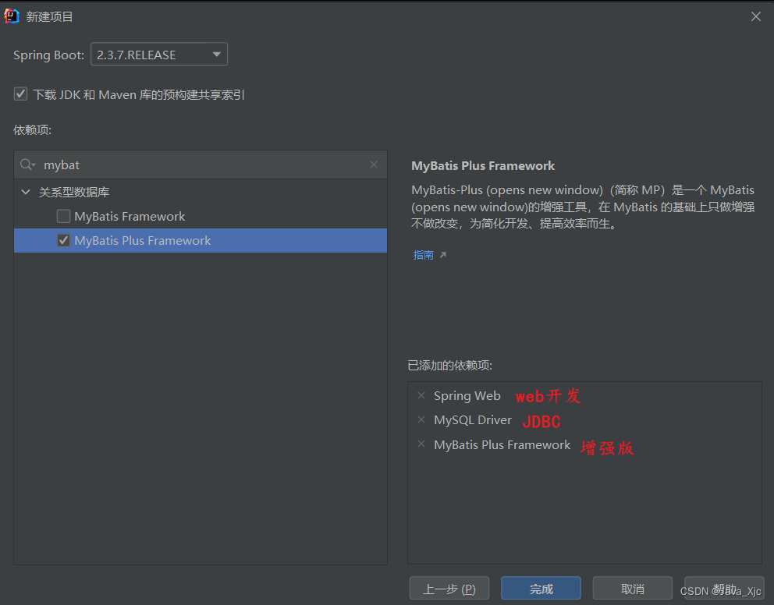The image size is (774, 605).
Task: Select the MyBatis Framework row label
Action: pos(130,217)
